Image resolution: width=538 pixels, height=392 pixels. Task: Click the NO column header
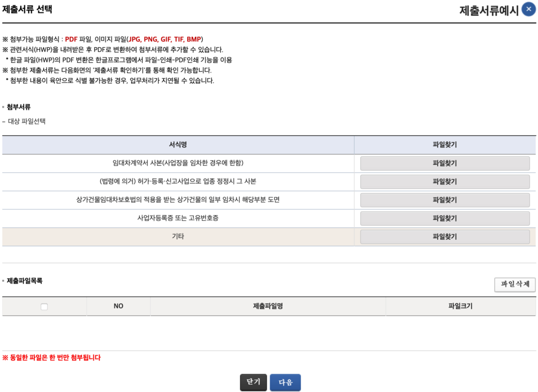[x=118, y=306]
